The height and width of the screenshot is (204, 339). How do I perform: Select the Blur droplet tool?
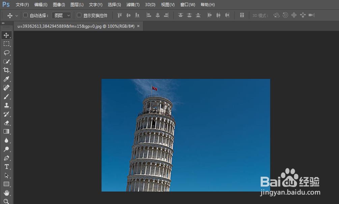point(6,141)
